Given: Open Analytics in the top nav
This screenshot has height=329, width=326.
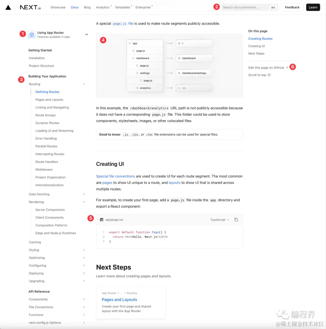Looking at the screenshot, I should pos(104,7).
